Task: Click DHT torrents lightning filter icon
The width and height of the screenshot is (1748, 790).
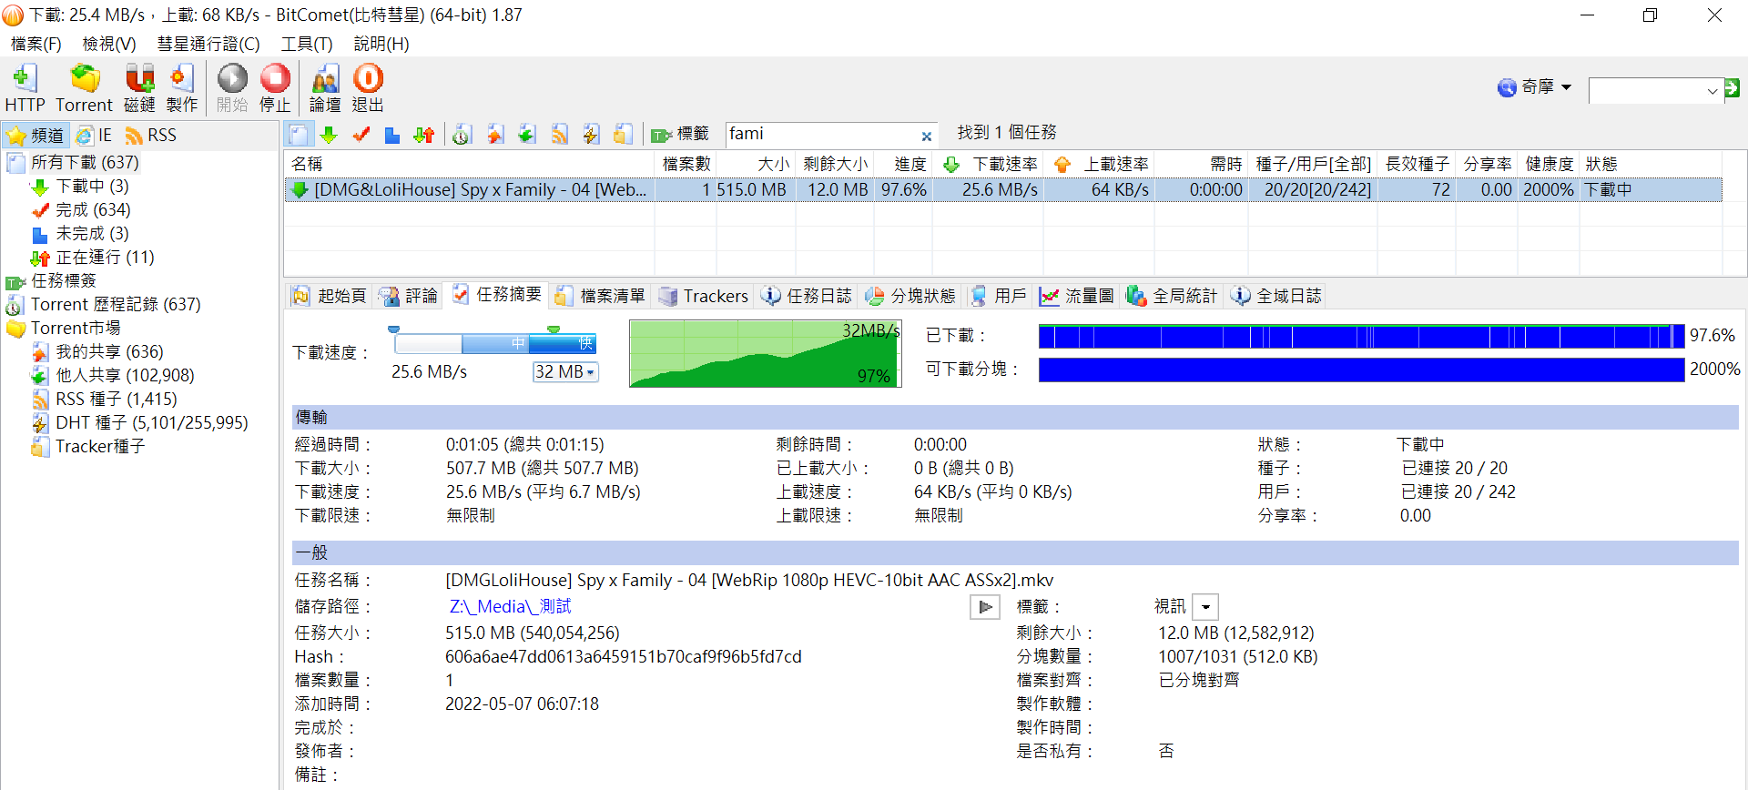Action: [x=591, y=135]
